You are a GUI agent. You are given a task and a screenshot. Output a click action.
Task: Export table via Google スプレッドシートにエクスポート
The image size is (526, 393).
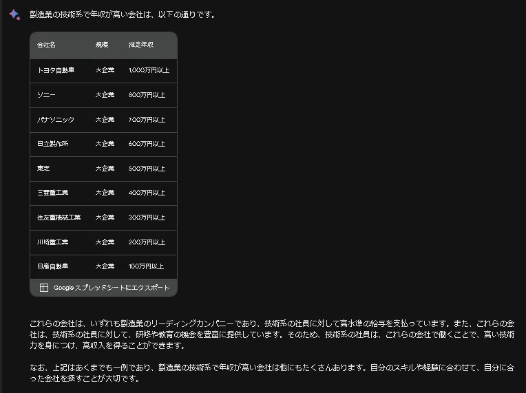[104, 288]
